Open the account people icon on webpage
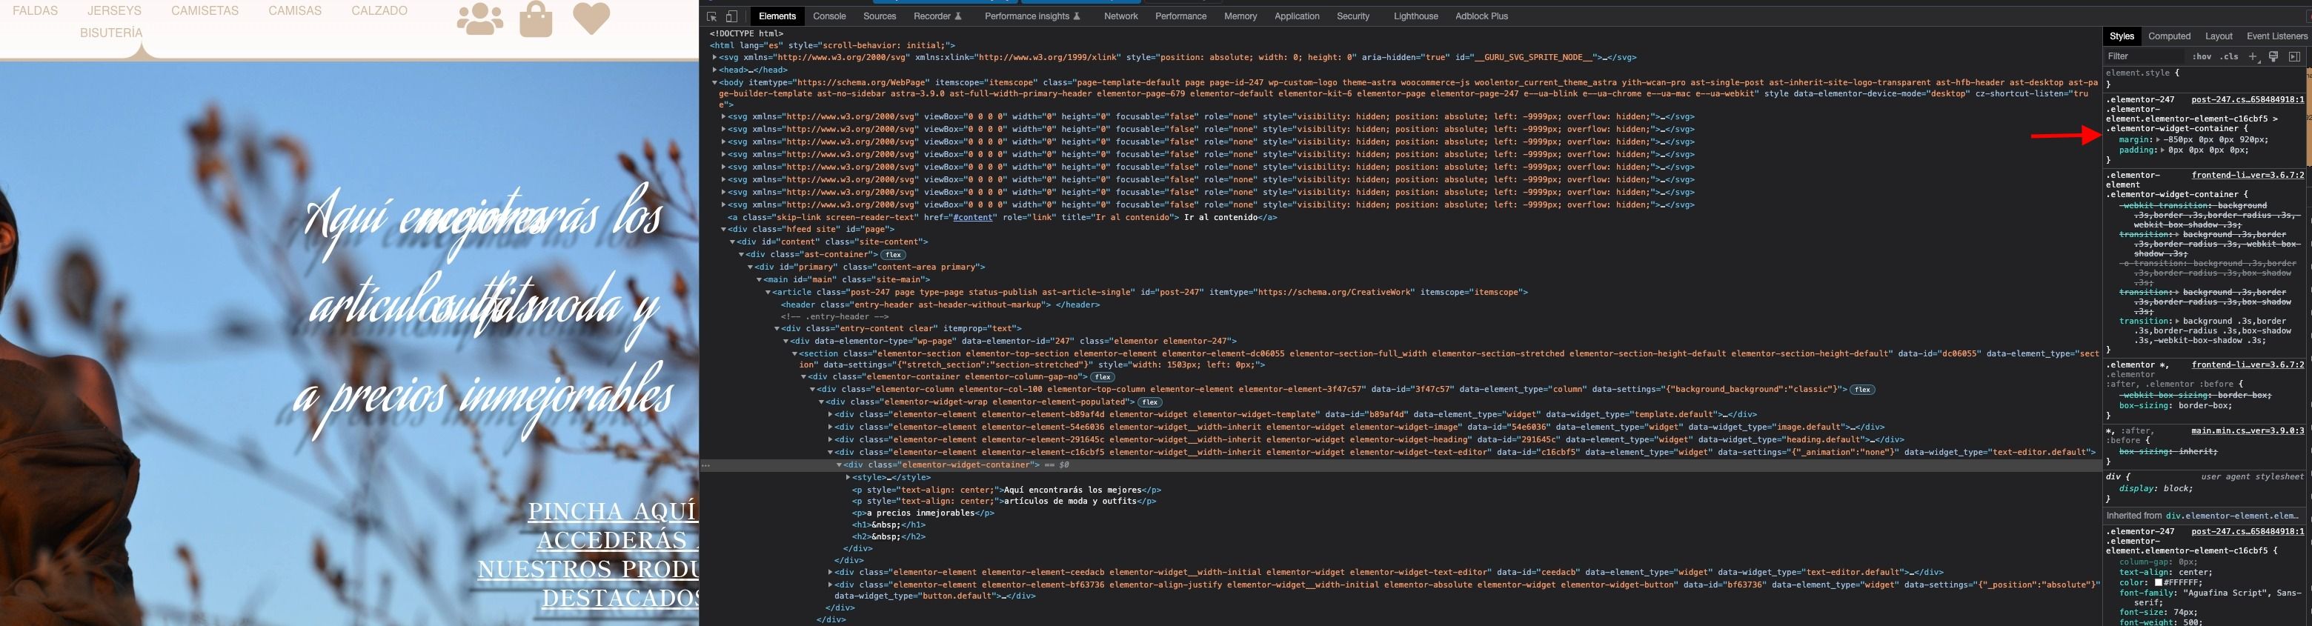 (480, 19)
